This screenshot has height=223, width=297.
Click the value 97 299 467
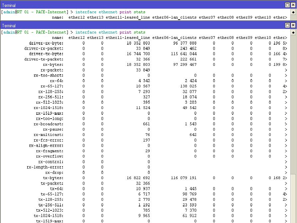(x=185, y=64)
